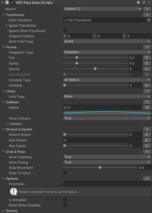Click the Endpoint Position Y field
Image resolution: width=152 pixels, height=213 pixels.
109,36
